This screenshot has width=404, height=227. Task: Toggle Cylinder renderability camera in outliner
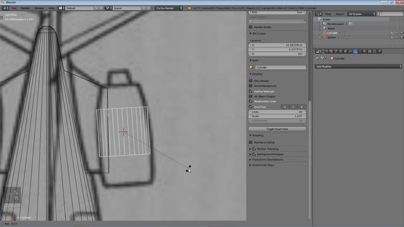click(x=401, y=33)
